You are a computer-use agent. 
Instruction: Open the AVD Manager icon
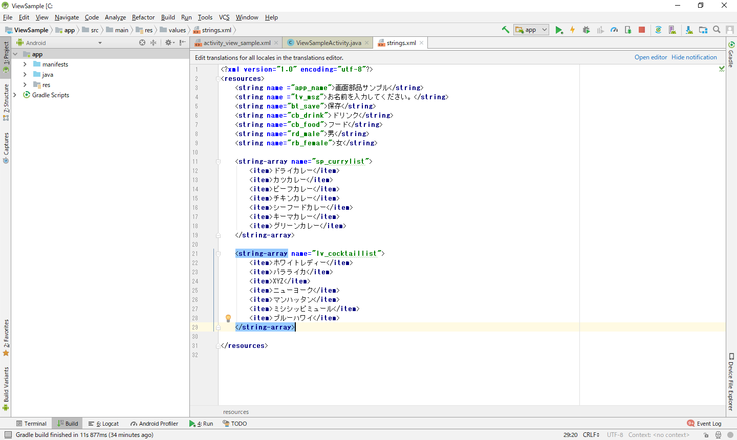coord(673,30)
